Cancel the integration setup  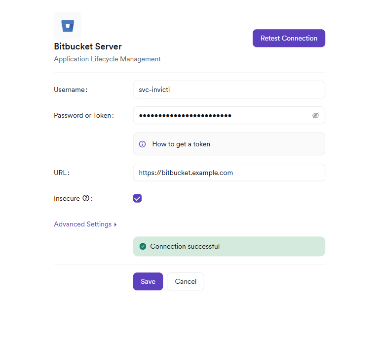point(186,281)
